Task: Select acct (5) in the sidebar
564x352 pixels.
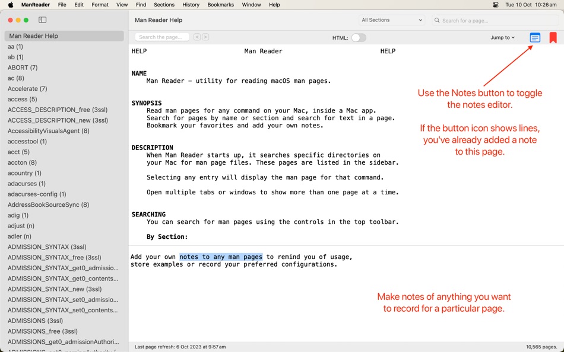Action: point(64,152)
